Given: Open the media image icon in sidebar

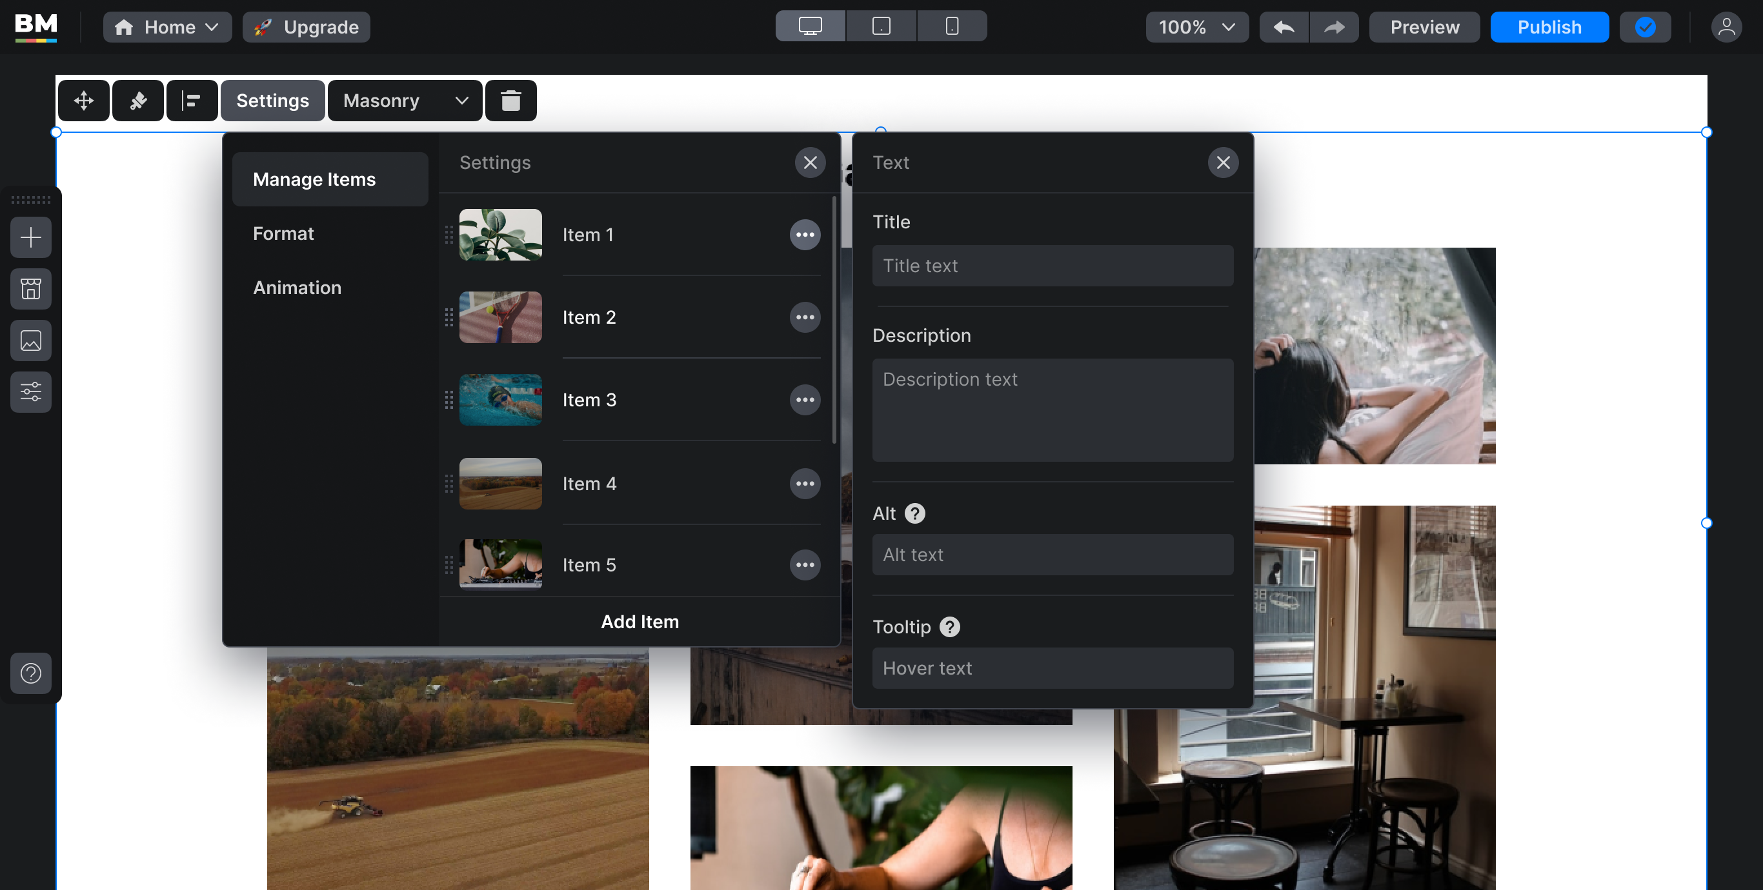Looking at the screenshot, I should point(31,340).
